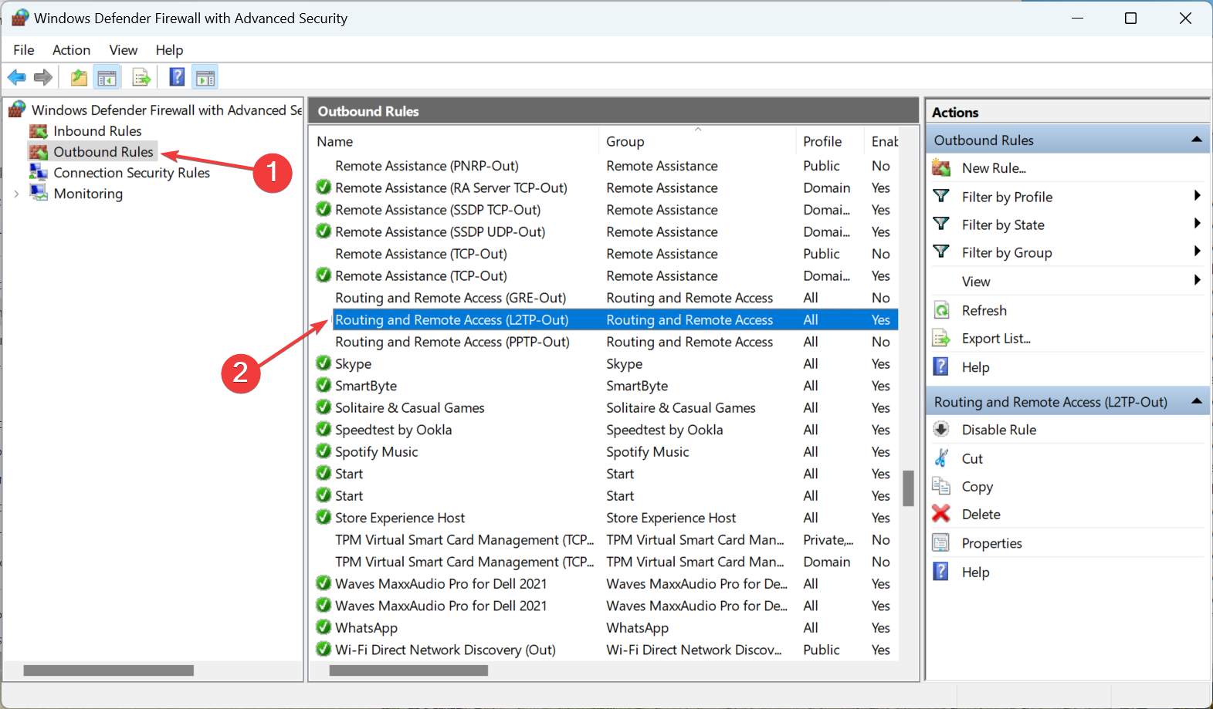Image resolution: width=1213 pixels, height=709 pixels.
Task: Click New Rule... in Actions pane
Action: (994, 168)
